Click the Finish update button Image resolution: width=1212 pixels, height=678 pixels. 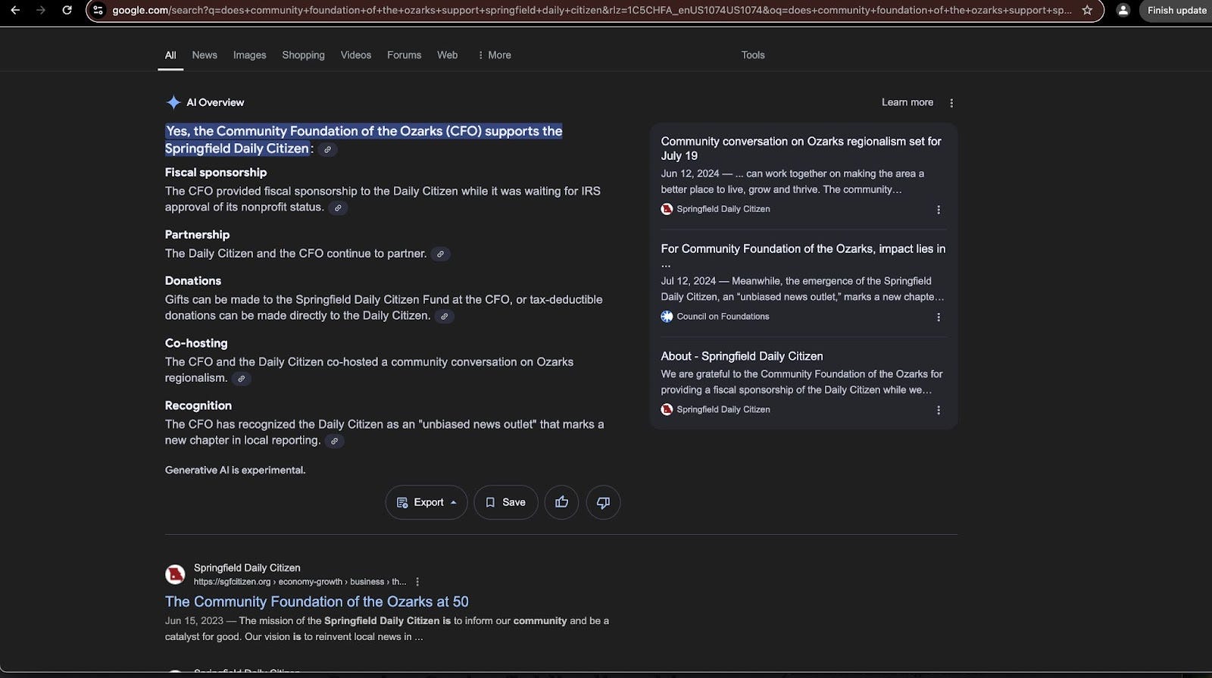point(1176,11)
